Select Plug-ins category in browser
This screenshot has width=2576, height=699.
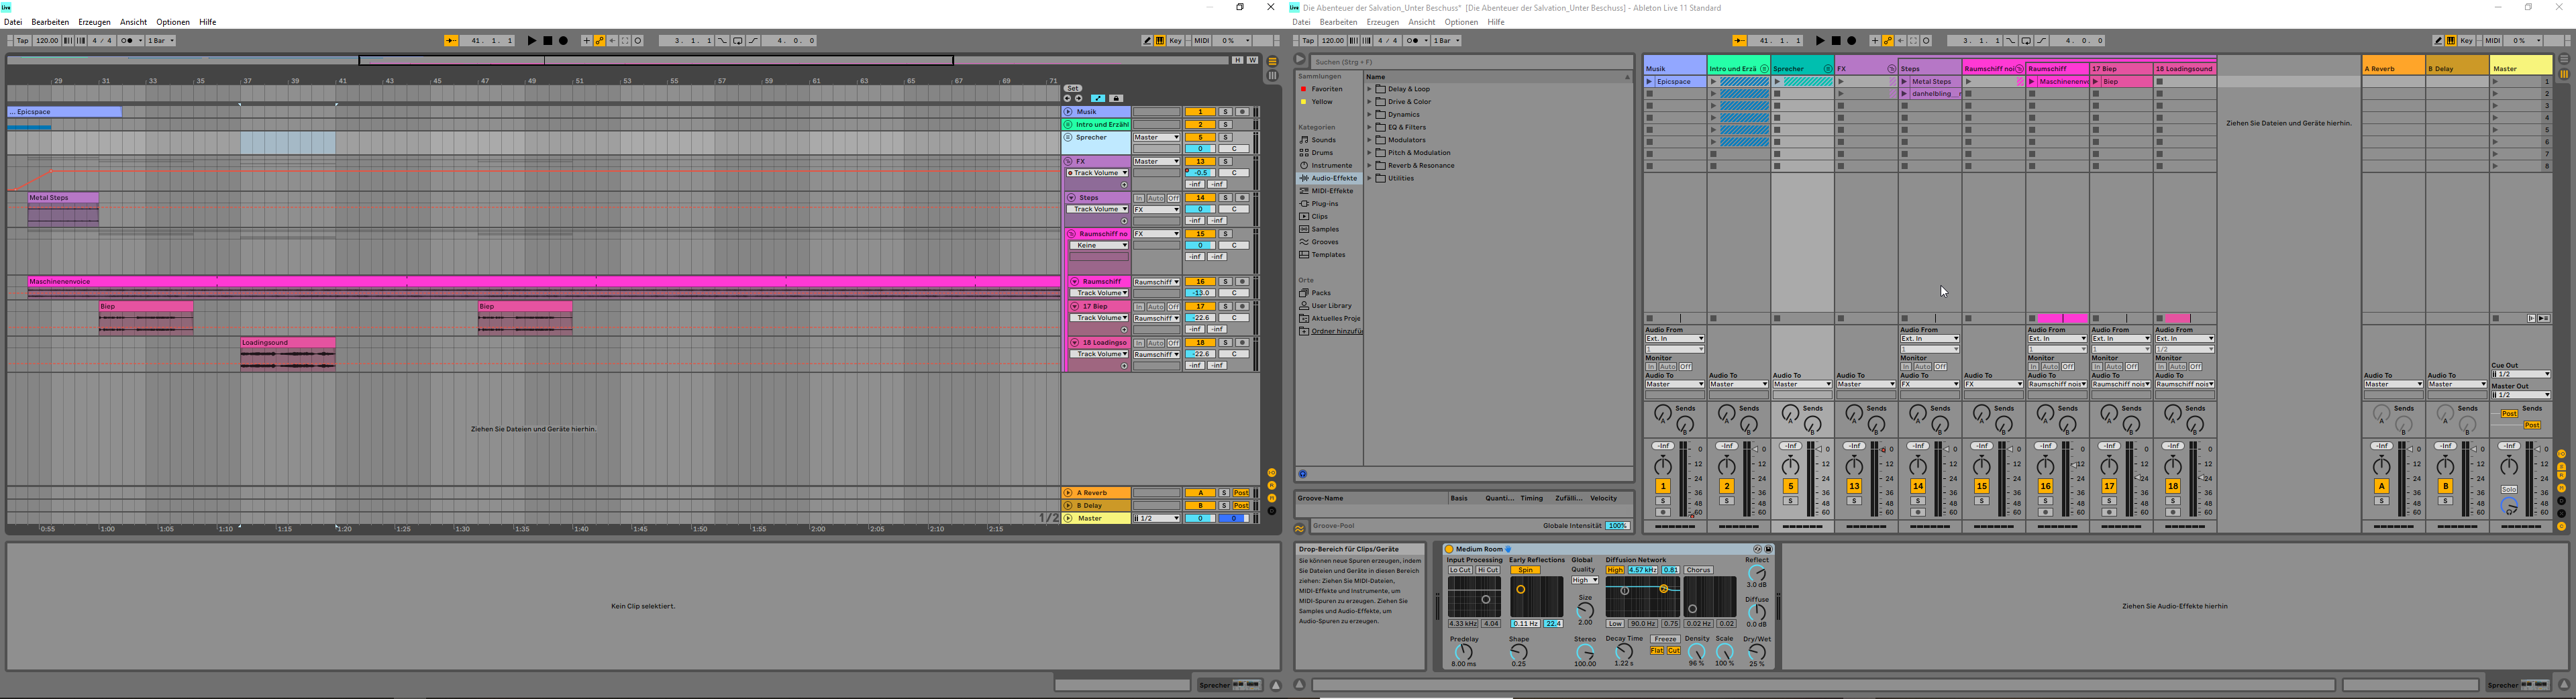point(1324,204)
